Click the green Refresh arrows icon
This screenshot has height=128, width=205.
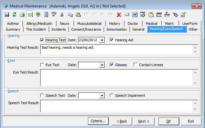(14, 15)
